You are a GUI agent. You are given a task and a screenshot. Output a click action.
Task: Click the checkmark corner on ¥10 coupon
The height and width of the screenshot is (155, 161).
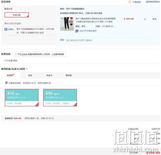click(37, 105)
